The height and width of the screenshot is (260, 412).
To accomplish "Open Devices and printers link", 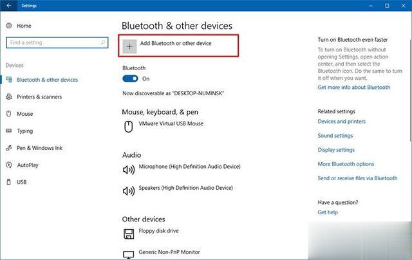I will (342, 122).
